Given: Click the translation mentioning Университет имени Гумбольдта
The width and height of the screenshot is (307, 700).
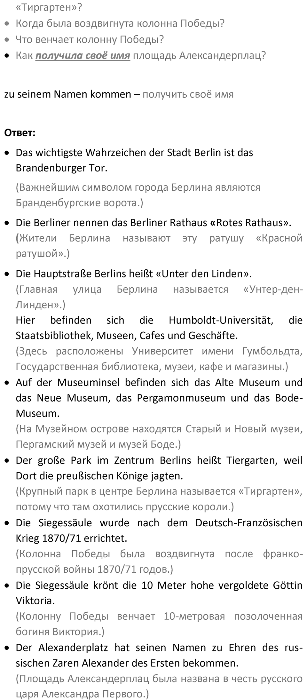Looking at the screenshot, I should click(x=159, y=359).
